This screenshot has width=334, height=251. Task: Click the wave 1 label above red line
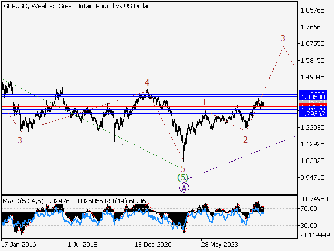(x=205, y=102)
